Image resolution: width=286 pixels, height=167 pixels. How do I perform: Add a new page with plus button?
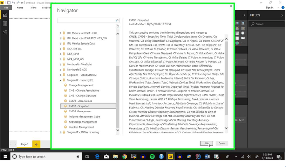click(36, 144)
